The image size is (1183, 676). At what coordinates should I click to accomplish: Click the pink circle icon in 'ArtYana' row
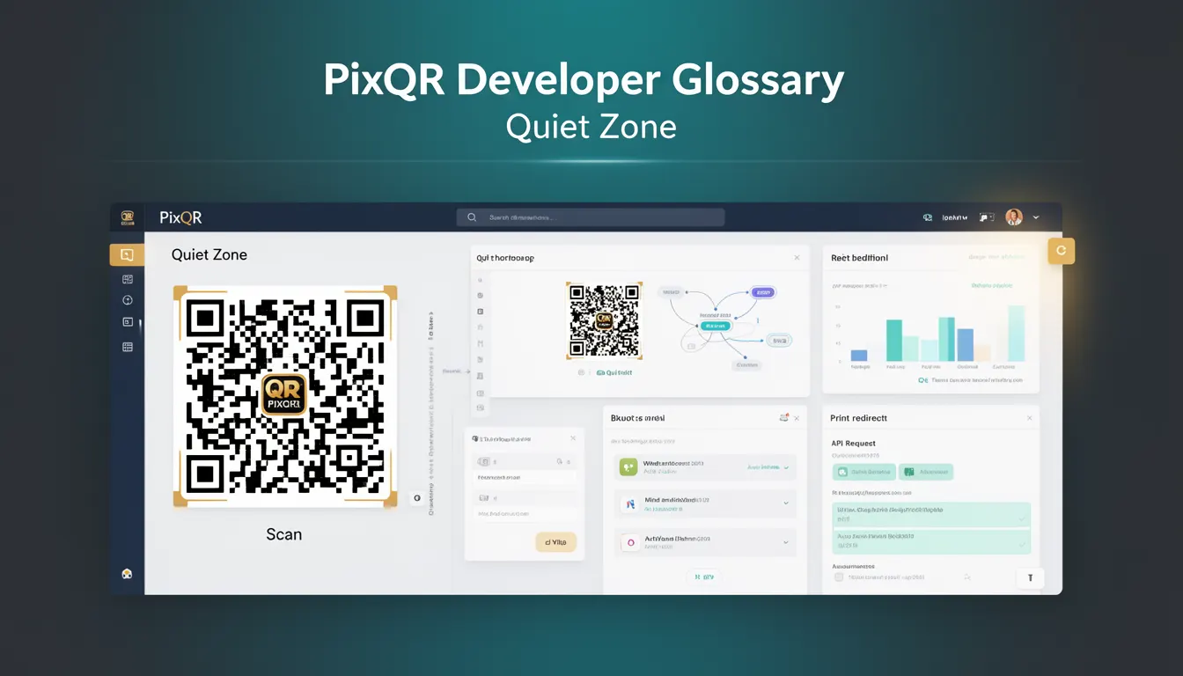pyautogui.click(x=628, y=543)
